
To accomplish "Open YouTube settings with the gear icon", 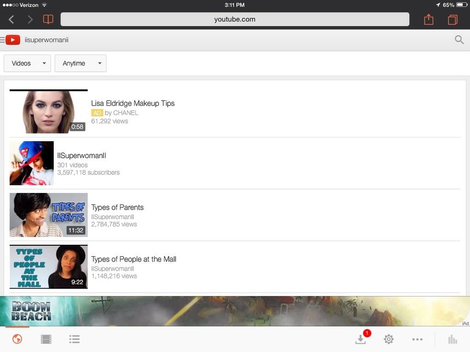I will coord(388,339).
